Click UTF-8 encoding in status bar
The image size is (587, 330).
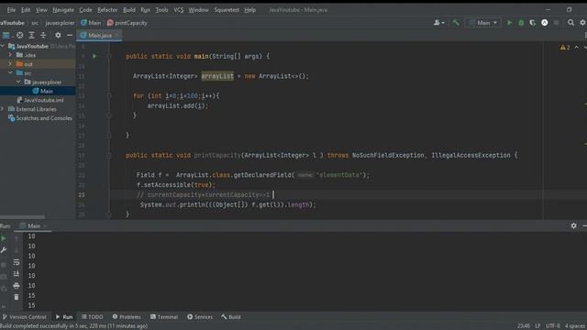(553, 326)
